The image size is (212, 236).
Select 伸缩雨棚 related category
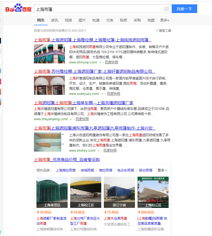pyautogui.click(x=87, y=170)
